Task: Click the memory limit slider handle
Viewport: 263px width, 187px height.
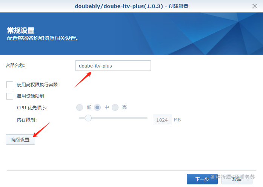Action: tap(88, 118)
